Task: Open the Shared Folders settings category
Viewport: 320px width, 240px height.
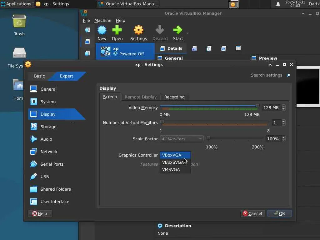Action: pos(57,189)
